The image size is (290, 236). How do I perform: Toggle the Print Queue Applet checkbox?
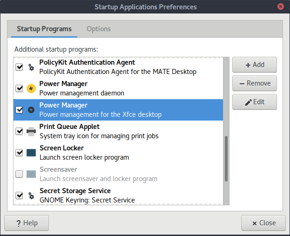(19, 131)
